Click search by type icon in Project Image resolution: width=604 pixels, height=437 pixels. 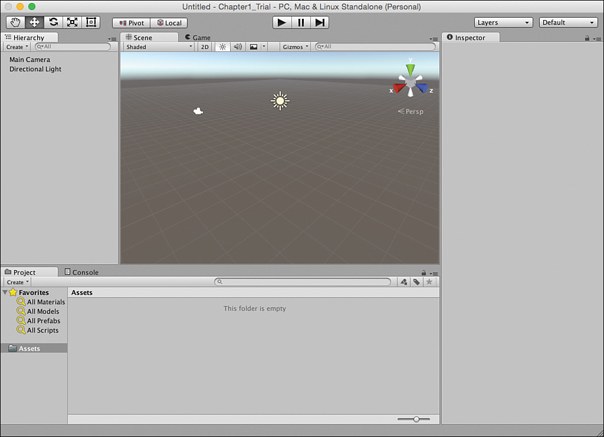pos(403,282)
